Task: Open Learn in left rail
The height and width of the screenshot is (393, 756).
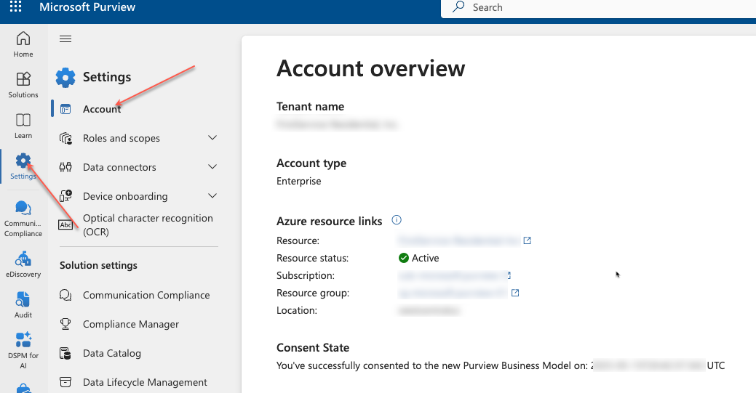Action: pos(23,126)
